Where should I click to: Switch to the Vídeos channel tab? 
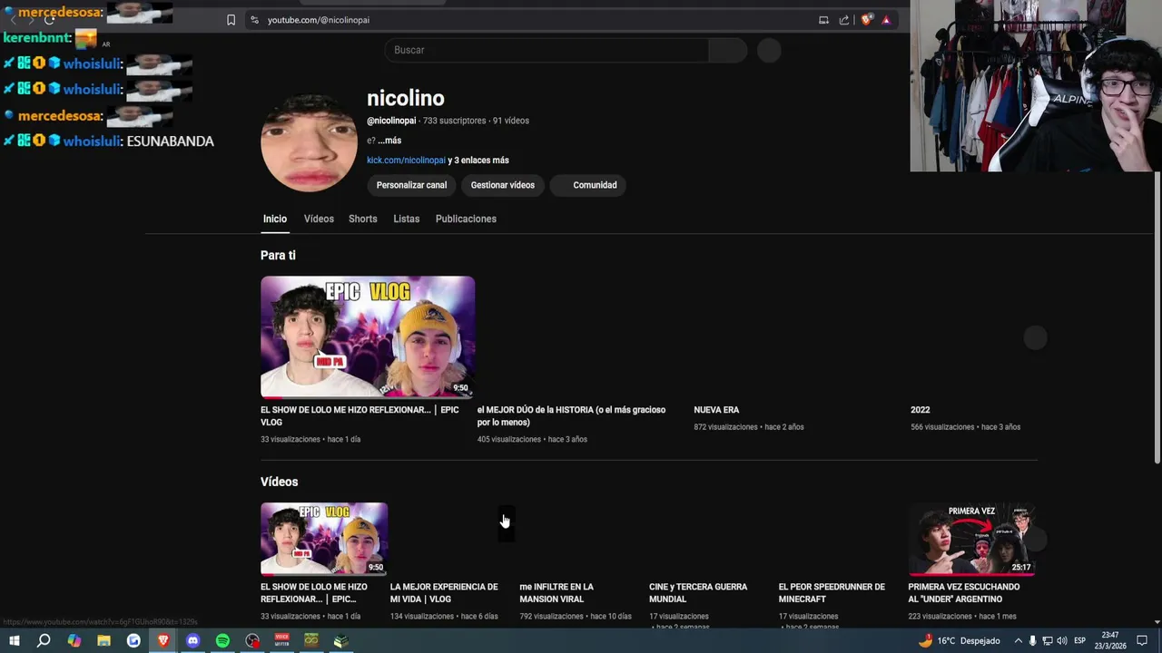[x=319, y=219]
